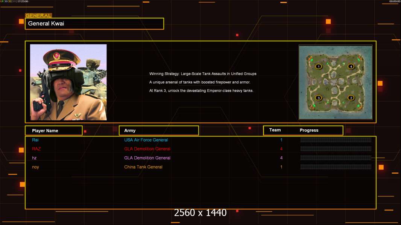The width and height of the screenshot is (401, 225).
Task: Click Rai's team number 1
Action: 281,140
